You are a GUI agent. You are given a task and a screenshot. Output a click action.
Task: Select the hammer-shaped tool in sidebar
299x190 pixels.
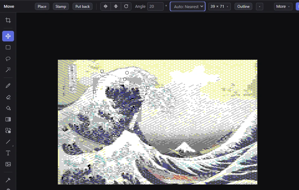point(8,180)
